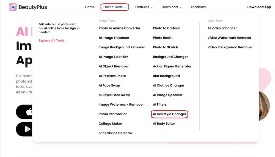Open AI Hairstyle Changer
The width and height of the screenshot is (275, 157).
[x=169, y=114]
